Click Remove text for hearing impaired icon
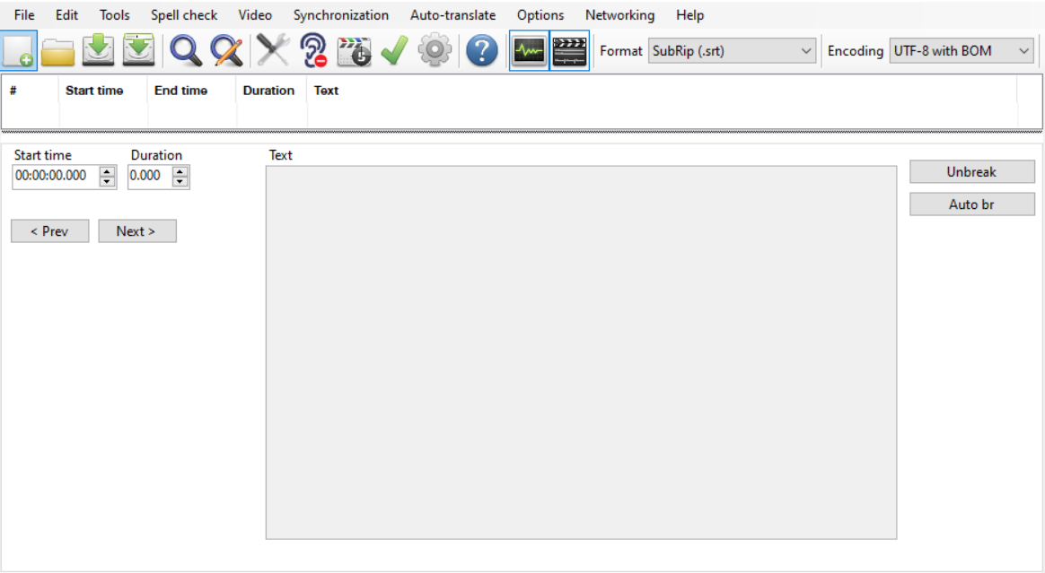 (x=313, y=50)
